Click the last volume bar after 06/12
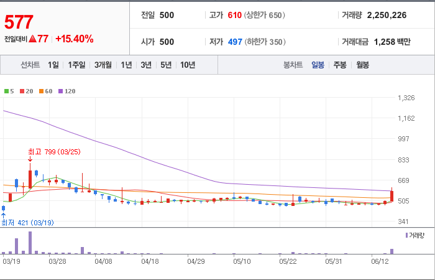Viewport: 435px width, 280px height. coord(391,251)
